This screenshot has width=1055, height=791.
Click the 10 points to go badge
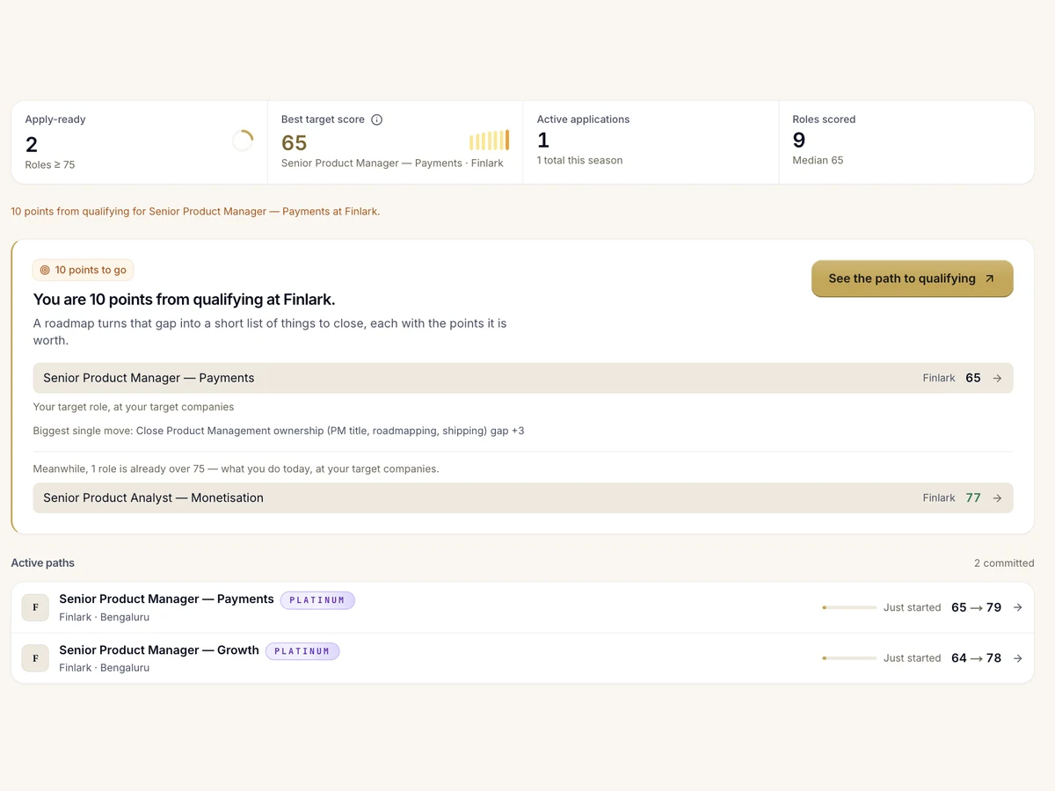tap(83, 270)
